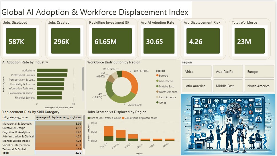Screen dimensions: 277x156
Task: Select Creative & Design table row
Action: coord(42,128)
